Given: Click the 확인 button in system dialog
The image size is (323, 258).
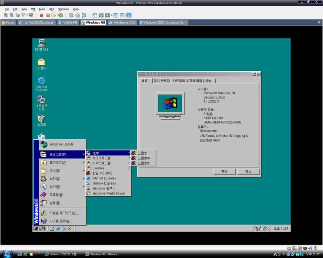Looking at the screenshot, I should coord(224,172).
